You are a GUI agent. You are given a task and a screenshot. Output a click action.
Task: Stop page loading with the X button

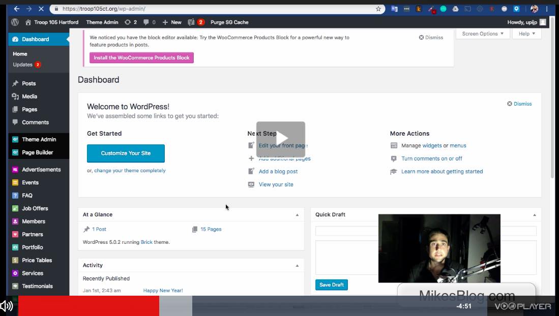point(41,9)
